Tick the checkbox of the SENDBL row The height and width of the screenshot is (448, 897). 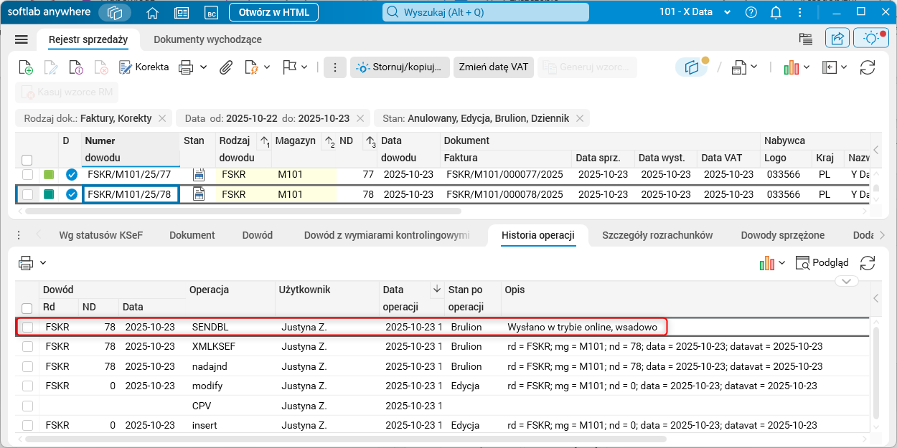pos(27,327)
